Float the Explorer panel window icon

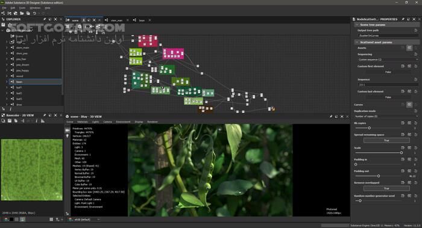(50, 19)
